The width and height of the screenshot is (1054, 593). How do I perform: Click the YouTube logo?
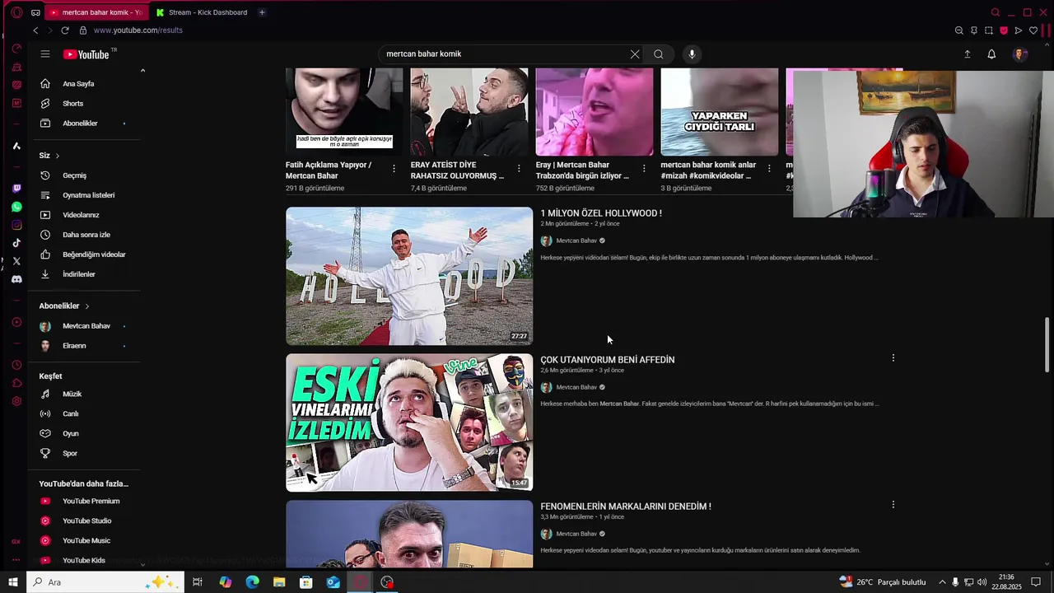[x=86, y=54]
